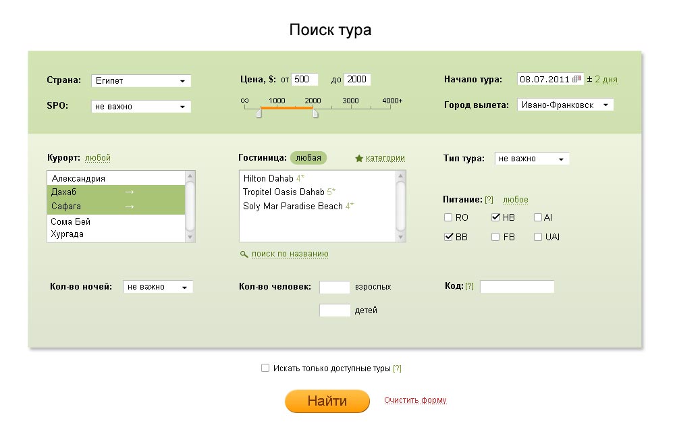
Task: Expand the Город вылета dropdown
Action: (565, 105)
